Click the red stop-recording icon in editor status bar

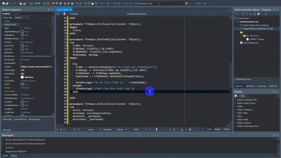pos(61,129)
